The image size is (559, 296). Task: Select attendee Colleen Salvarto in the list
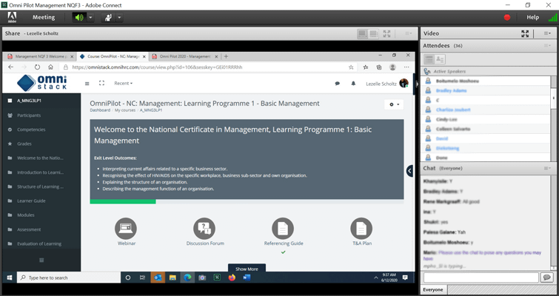coord(486,129)
